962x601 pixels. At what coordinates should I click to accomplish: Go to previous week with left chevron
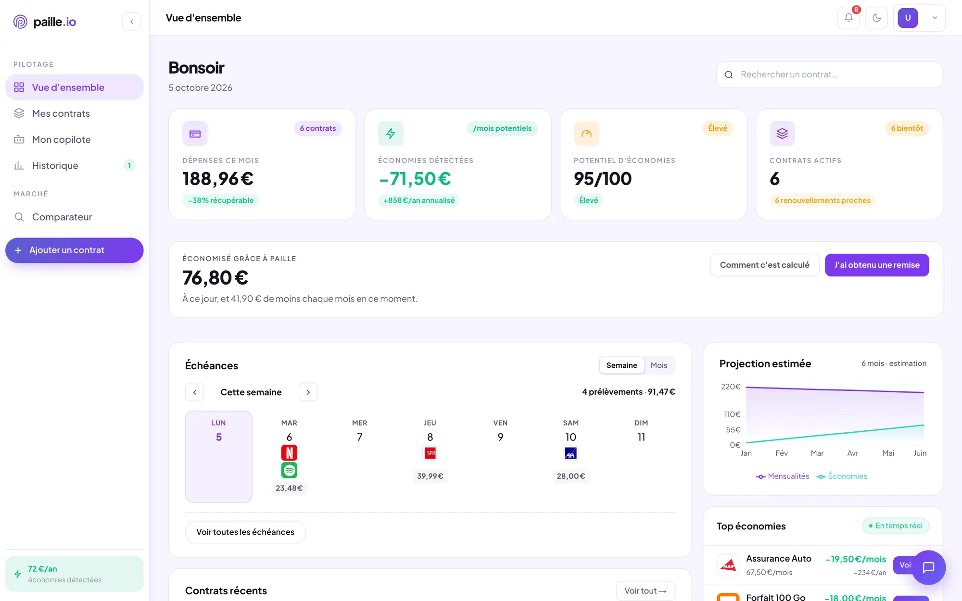(x=194, y=392)
